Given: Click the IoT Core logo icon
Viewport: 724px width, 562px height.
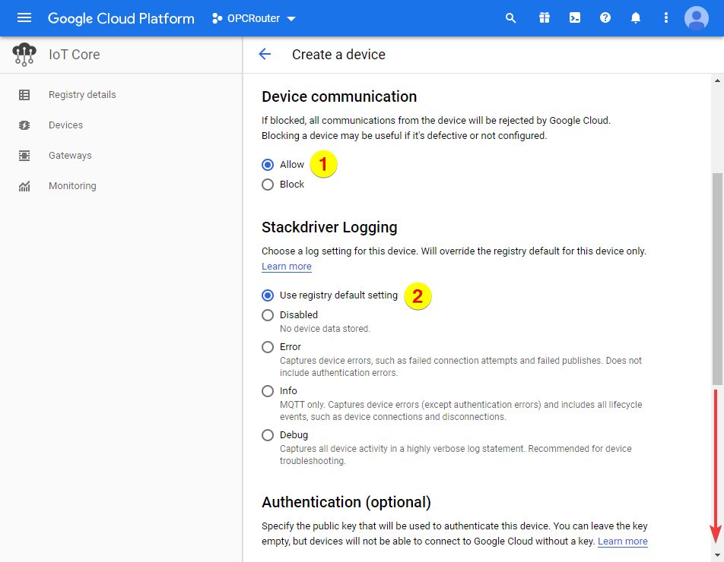Looking at the screenshot, I should pos(24,54).
